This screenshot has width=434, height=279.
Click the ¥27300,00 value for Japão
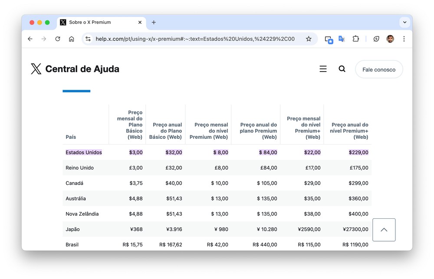355,230
